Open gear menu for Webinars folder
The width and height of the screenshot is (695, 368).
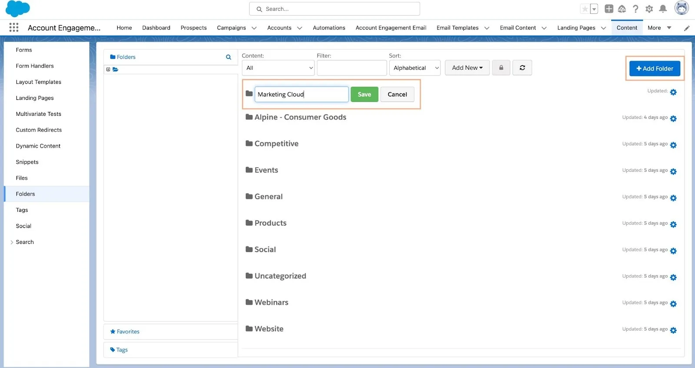[x=673, y=304]
